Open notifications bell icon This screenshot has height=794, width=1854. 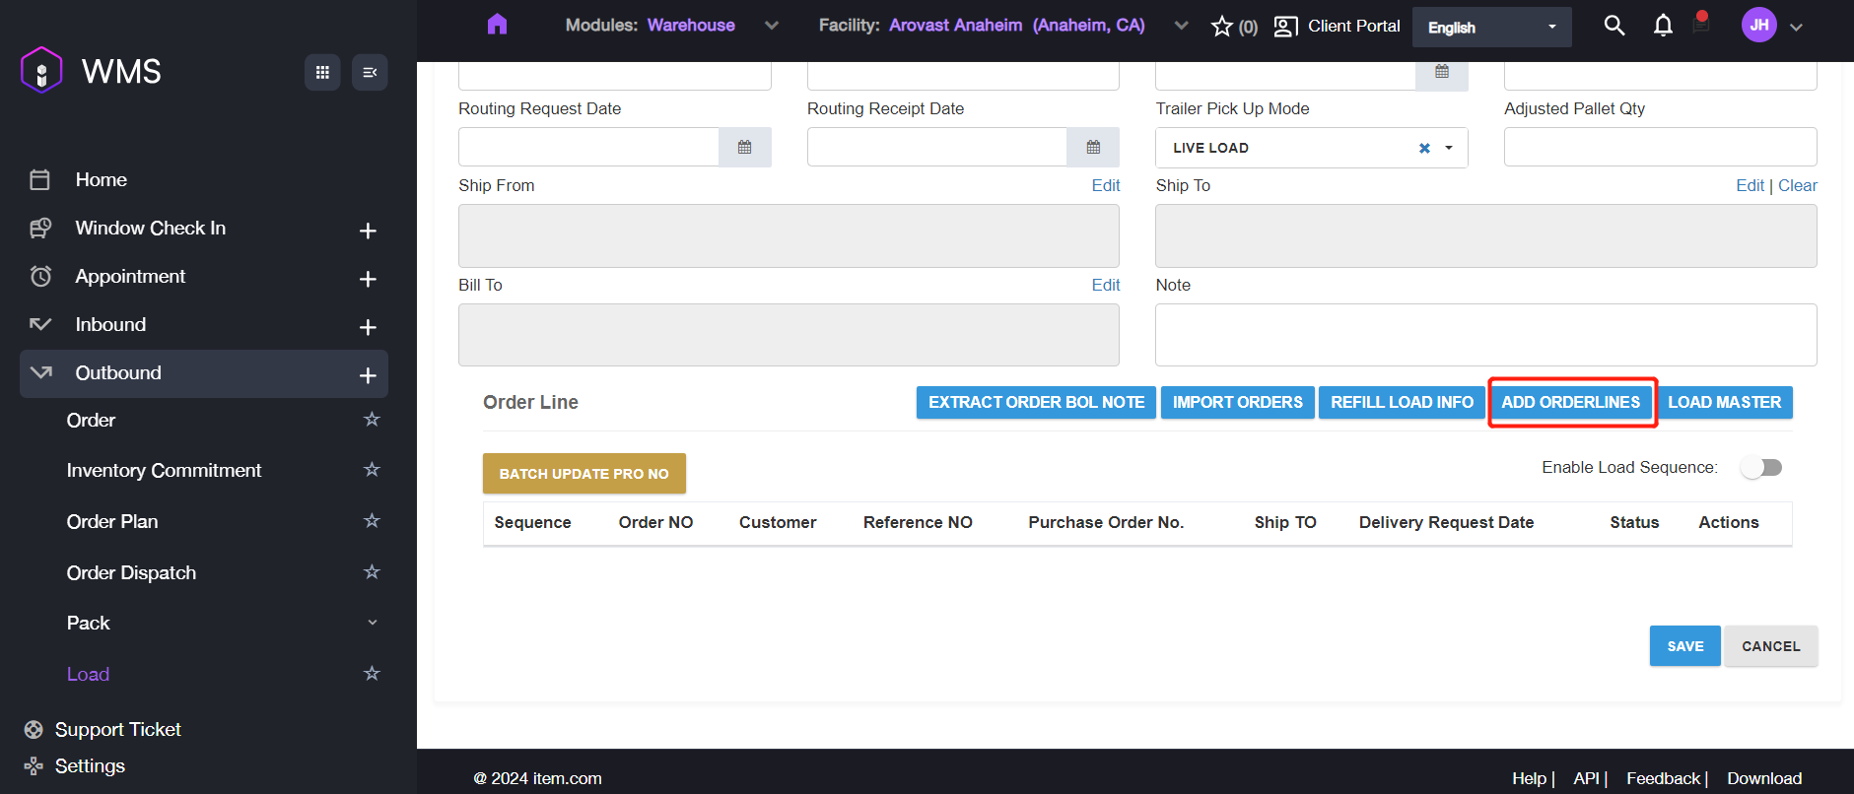click(x=1663, y=26)
